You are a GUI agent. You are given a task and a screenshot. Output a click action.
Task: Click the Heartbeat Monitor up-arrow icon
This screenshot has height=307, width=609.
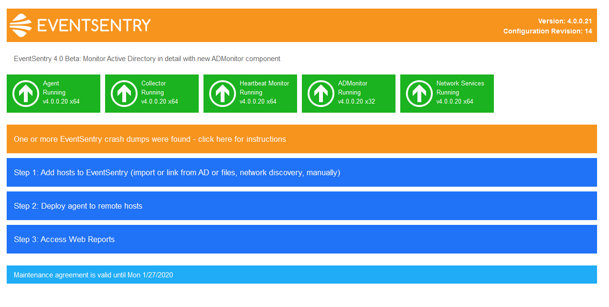(x=222, y=93)
